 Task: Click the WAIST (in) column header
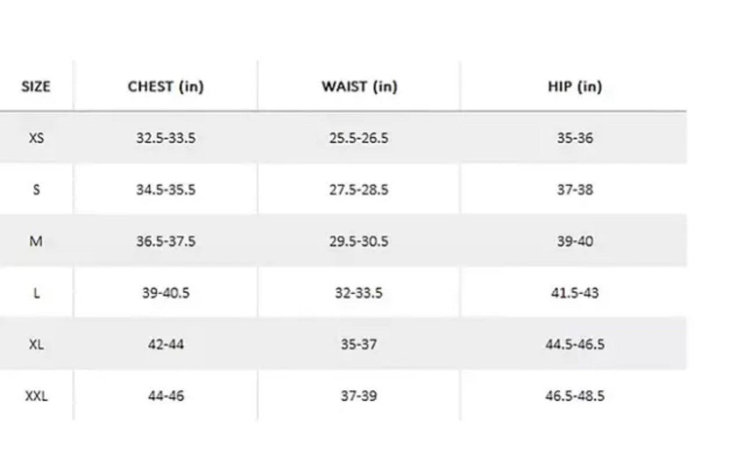click(359, 87)
